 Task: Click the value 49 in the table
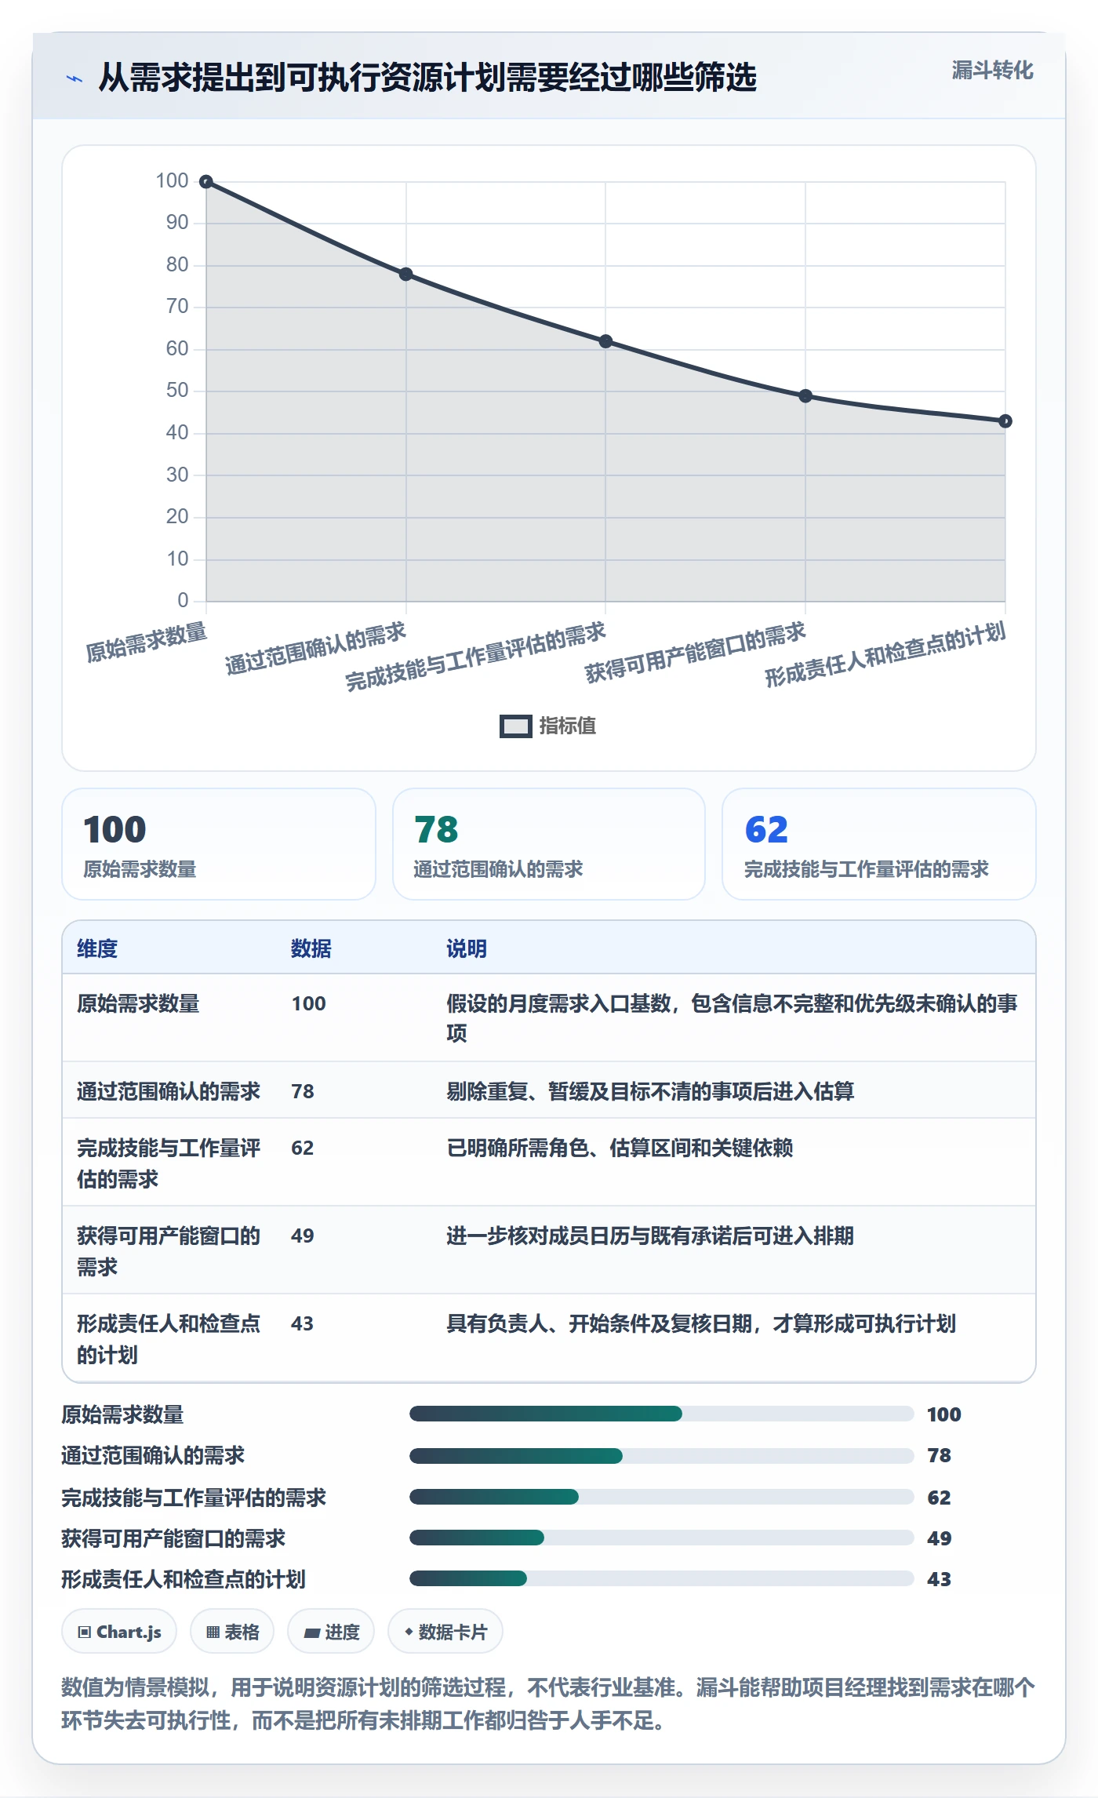click(303, 1236)
